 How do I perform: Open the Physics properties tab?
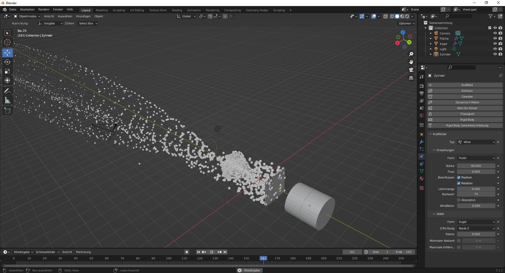[x=422, y=156]
